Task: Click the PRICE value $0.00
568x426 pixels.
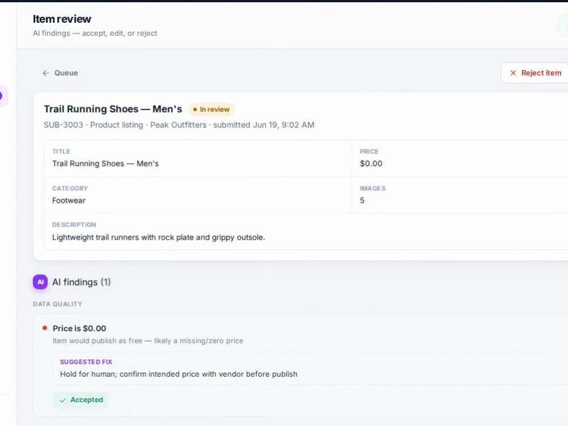Action: (371, 164)
